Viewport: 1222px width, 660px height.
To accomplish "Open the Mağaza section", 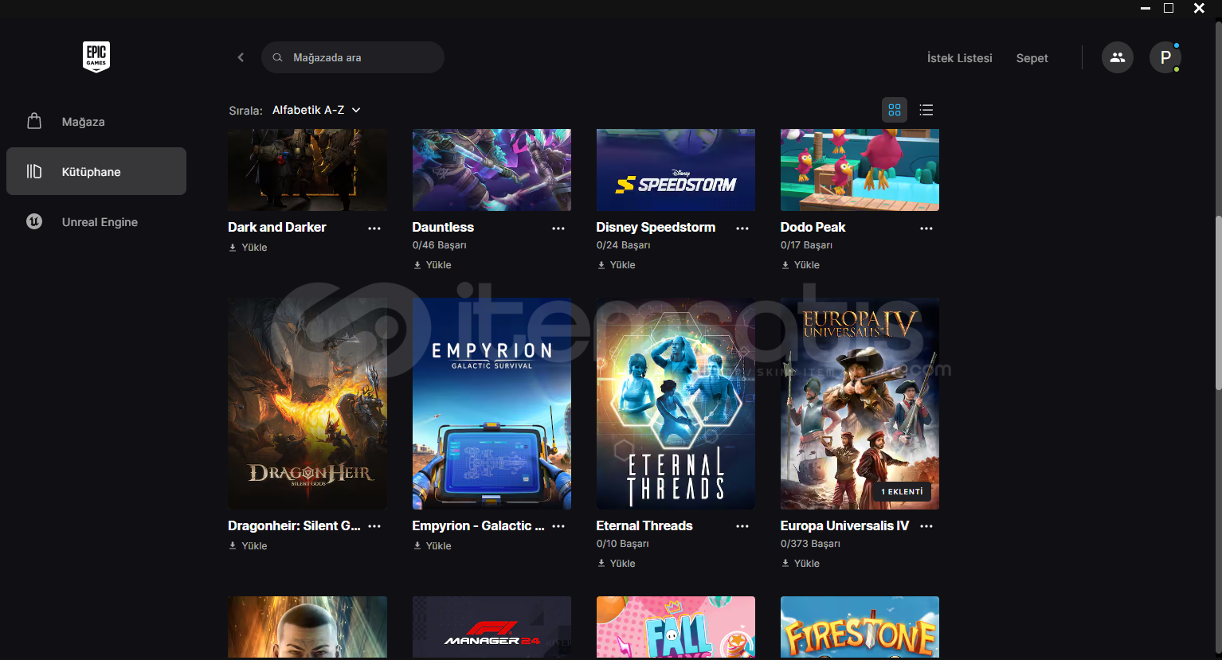I will (96, 122).
